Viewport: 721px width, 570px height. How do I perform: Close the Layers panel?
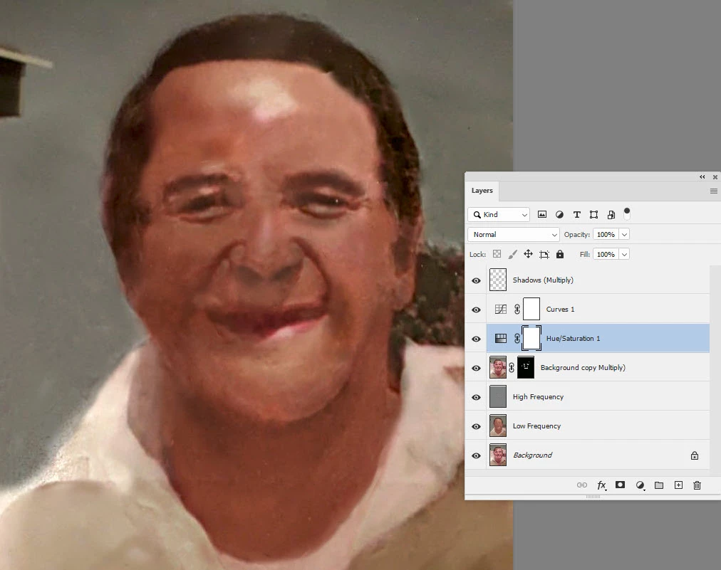coord(715,176)
